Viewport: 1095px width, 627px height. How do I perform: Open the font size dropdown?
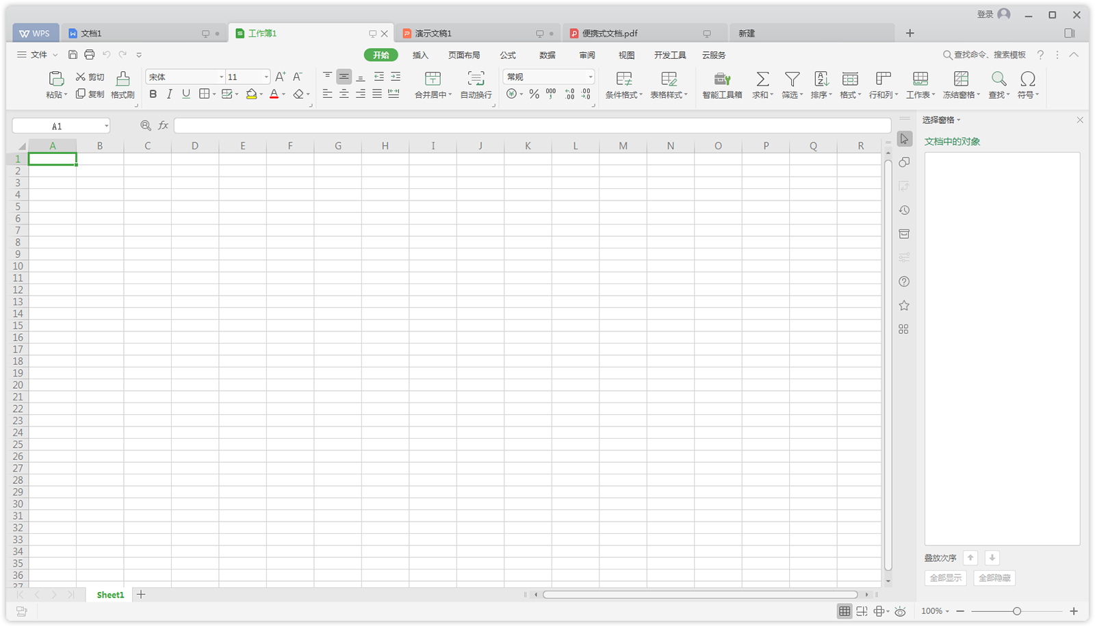tap(266, 77)
